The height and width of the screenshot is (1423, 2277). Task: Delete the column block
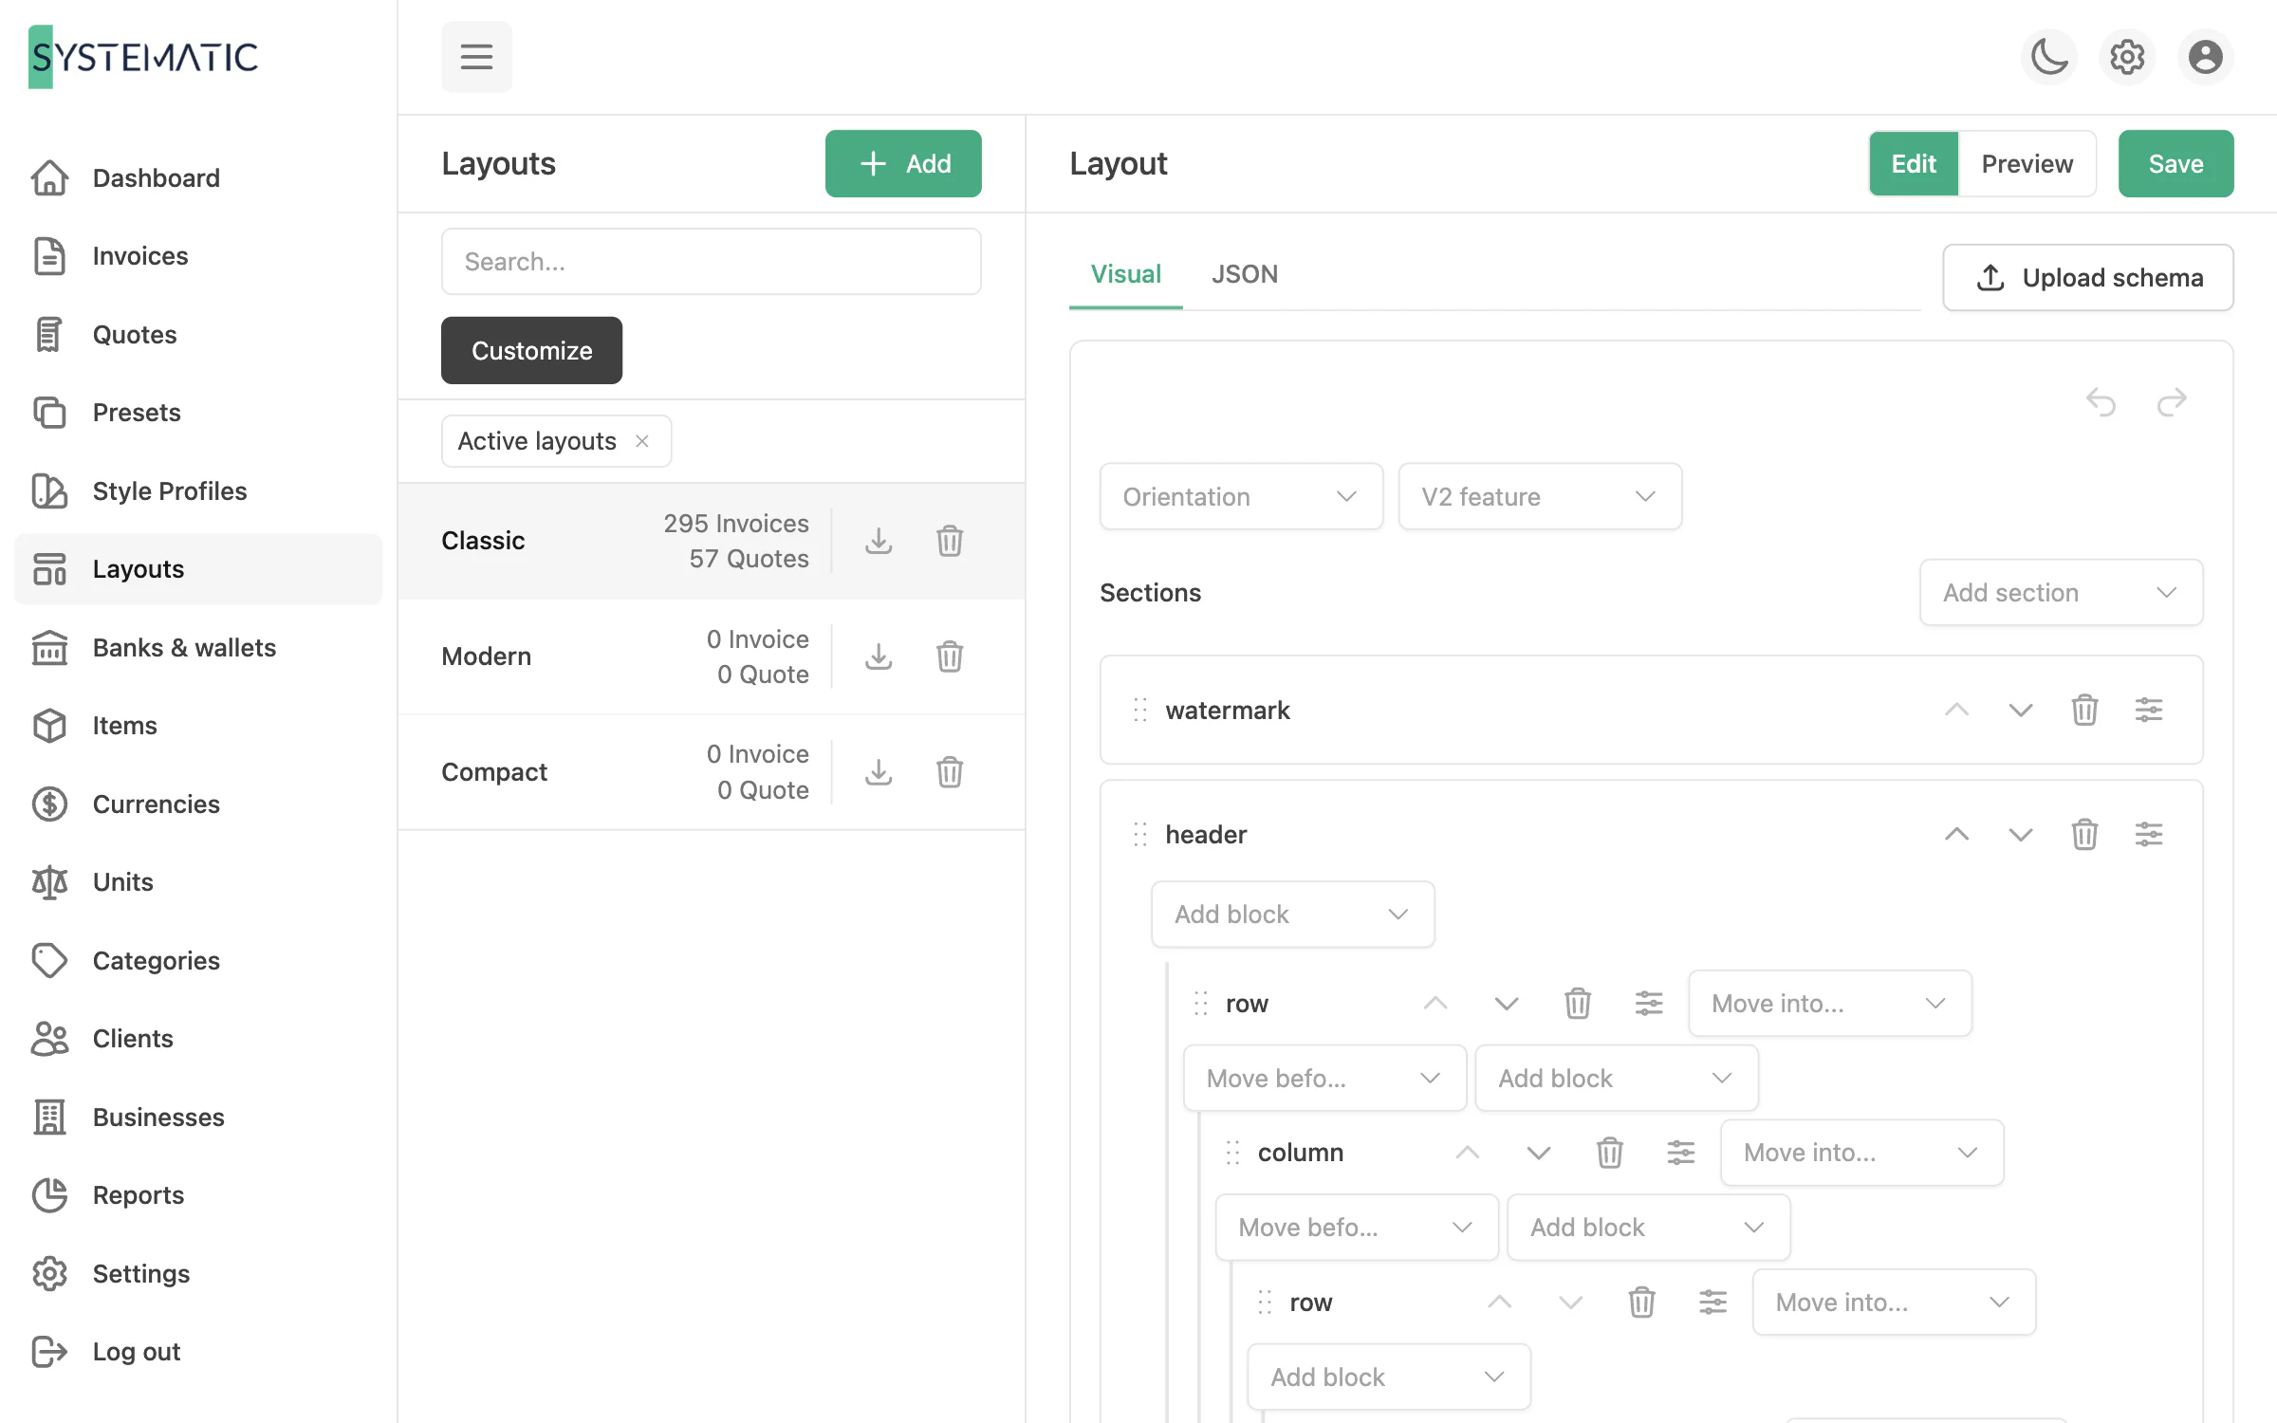coord(1609,1153)
